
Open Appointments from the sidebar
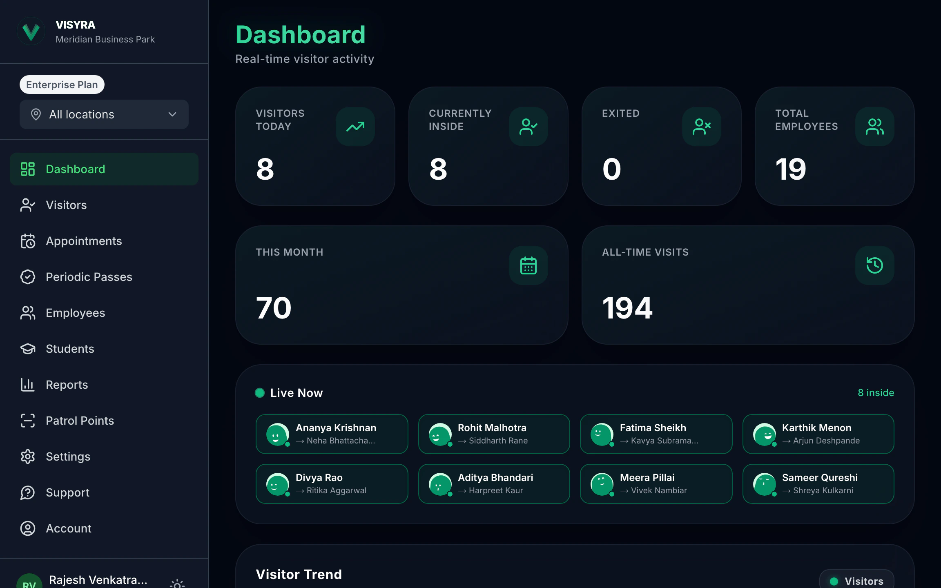(x=104, y=241)
